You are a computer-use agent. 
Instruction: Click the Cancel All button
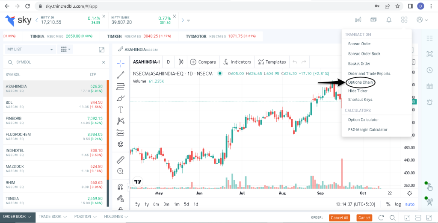tap(339, 218)
